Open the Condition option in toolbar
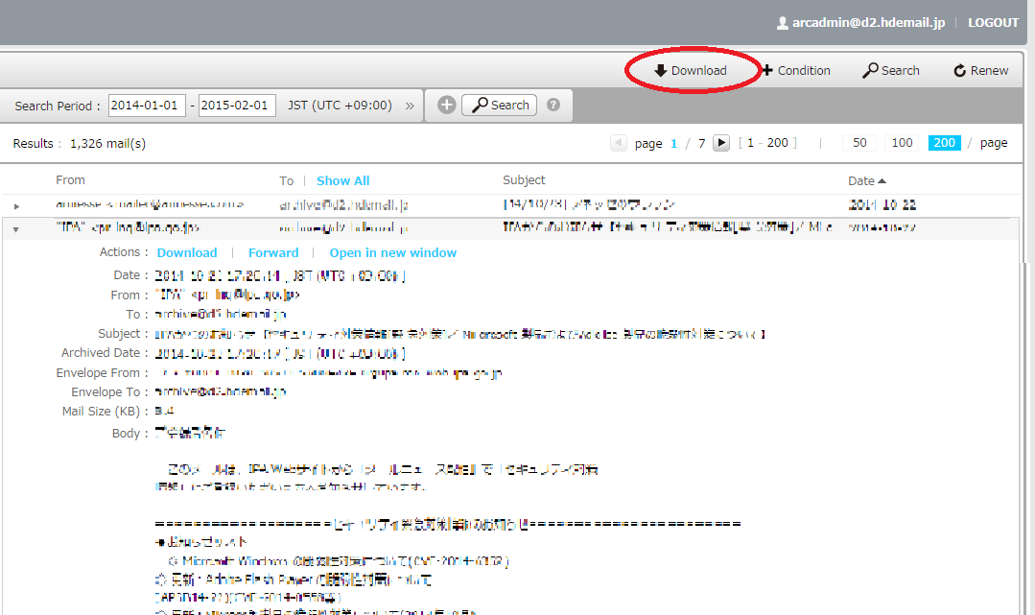Screen dimensions: 1035x615 pyautogui.click(x=796, y=71)
